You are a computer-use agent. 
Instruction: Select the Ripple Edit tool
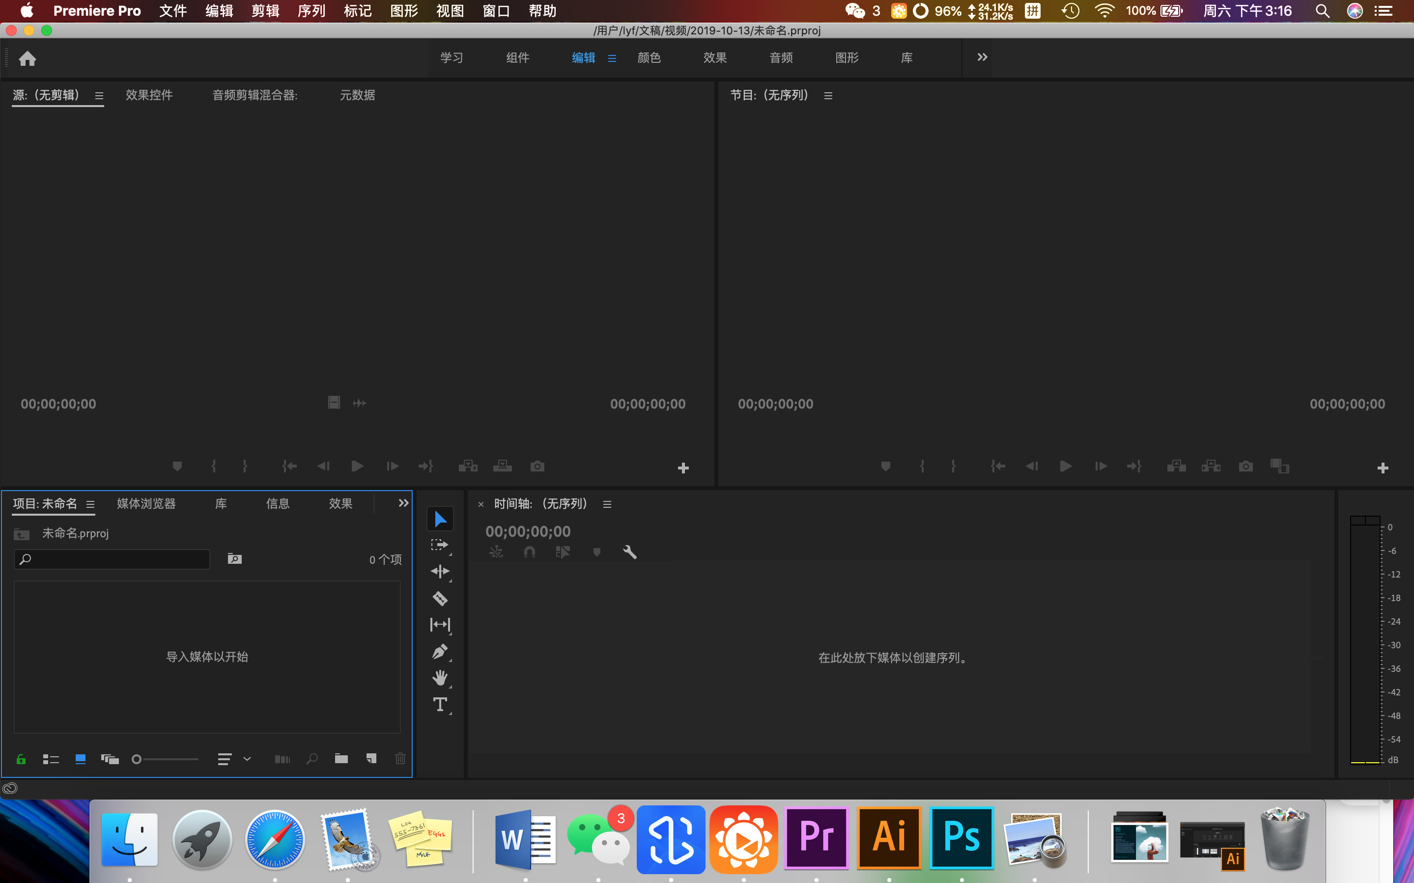click(x=440, y=571)
